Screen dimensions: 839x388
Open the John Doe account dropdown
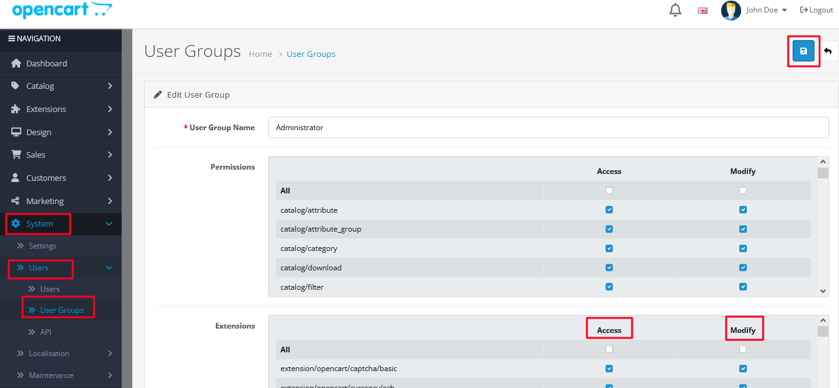click(761, 10)
